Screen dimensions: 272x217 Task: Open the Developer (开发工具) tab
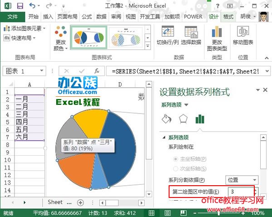[150, 17]
